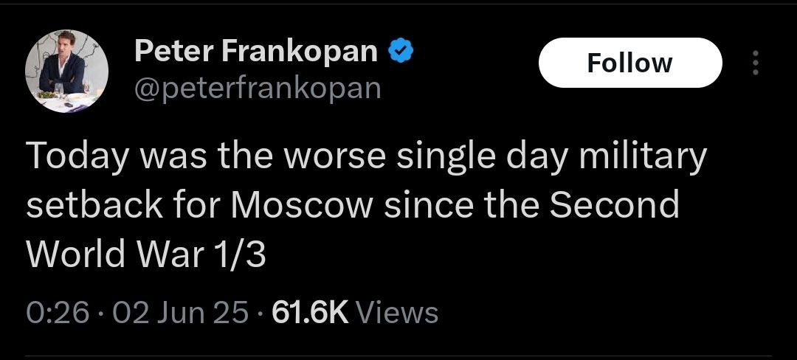Screen dimensions: 797x360
Task: Open Peter Frankopan's profile picture
Action: tap(67, 72)
